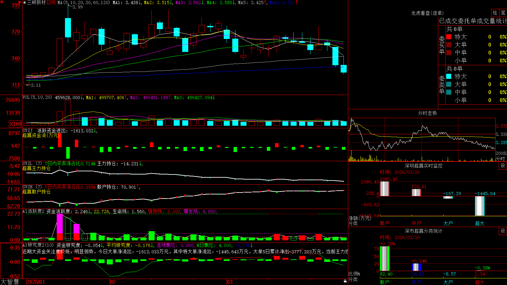Viewport: 507px width, 285px height.
Task: Click the latest cyan candlestick on chart
Action: click(x=343, y=69)
